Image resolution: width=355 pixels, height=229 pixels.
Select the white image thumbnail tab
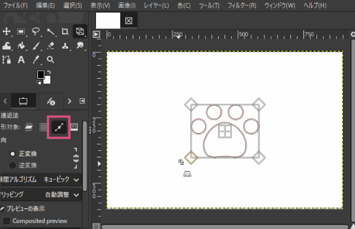(x=108, y=21)
